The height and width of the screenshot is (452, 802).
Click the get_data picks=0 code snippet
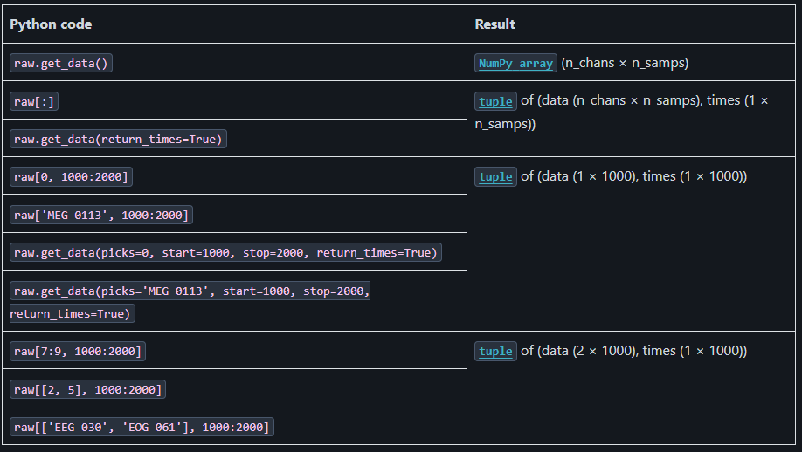225,252
